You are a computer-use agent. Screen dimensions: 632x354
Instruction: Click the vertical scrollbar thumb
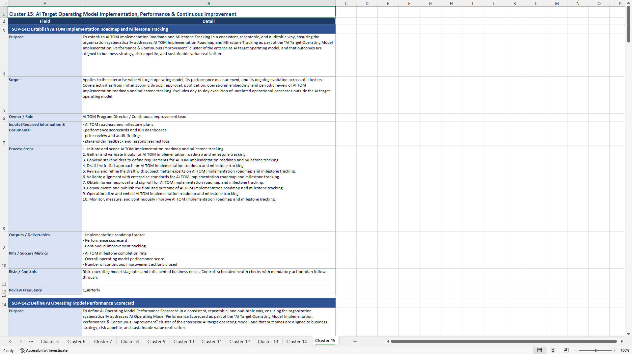[x=628, y=24]
